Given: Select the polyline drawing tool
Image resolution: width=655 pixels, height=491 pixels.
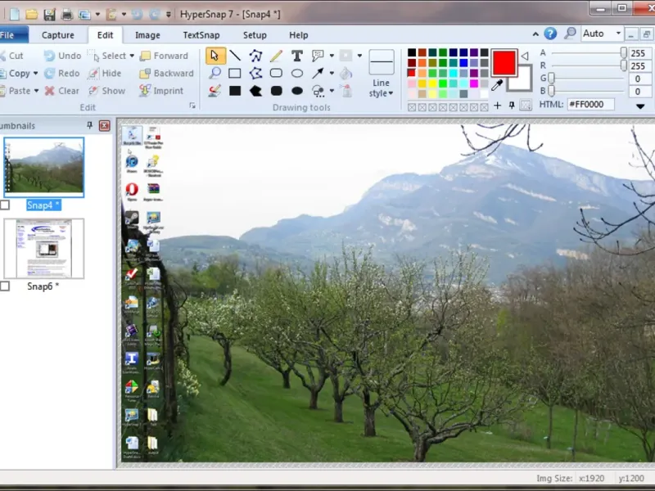Looking at the screenshot, I should 255,56.
